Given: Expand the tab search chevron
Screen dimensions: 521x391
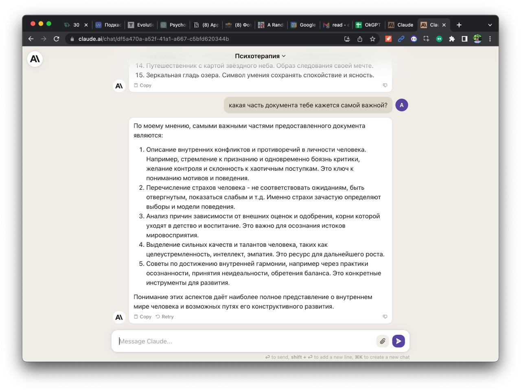Looking at the screenshot, I should coord(490,25).
